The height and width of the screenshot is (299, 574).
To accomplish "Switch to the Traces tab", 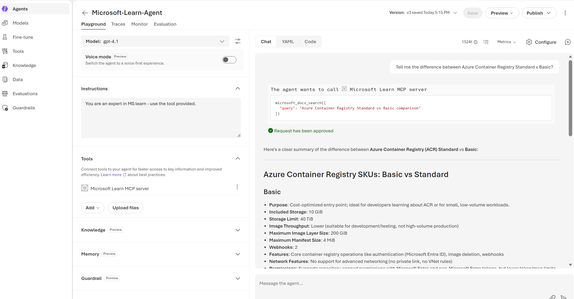I will coord(118,24).
